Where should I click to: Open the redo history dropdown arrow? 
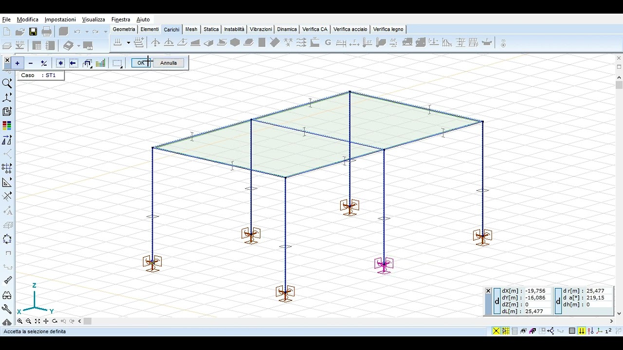click(105, 32)
